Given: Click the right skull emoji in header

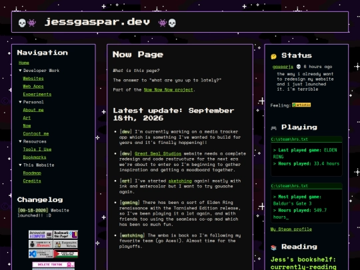Looking at the screenshot, I should [x=172, y=23].
